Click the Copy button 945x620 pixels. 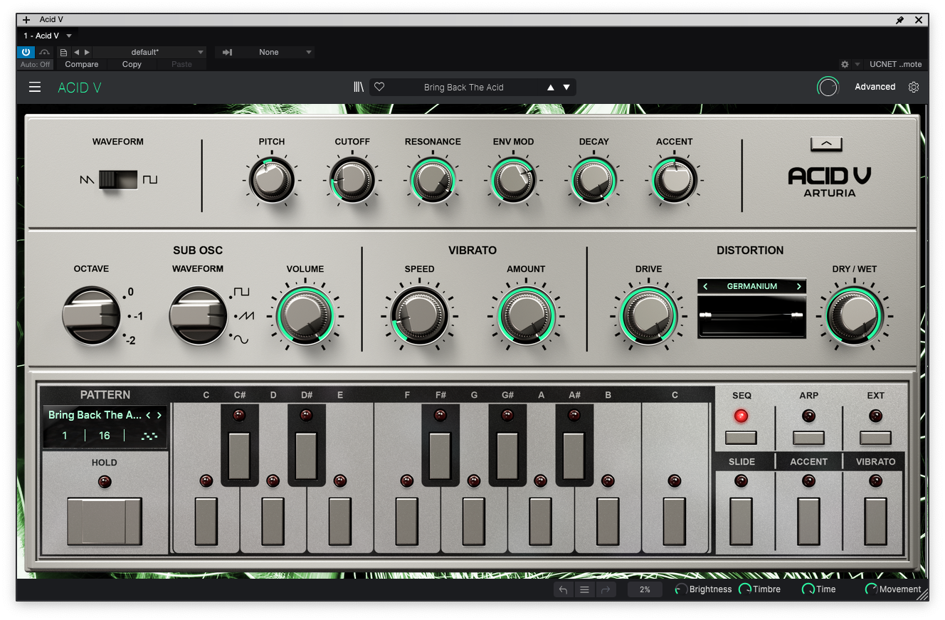point(132,64)
